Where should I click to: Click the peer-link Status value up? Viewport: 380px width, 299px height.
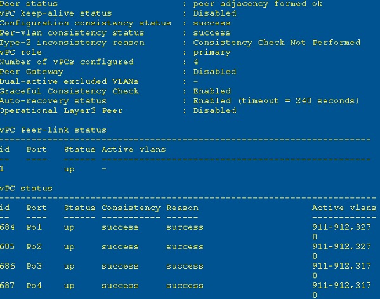tap(69, 169)
